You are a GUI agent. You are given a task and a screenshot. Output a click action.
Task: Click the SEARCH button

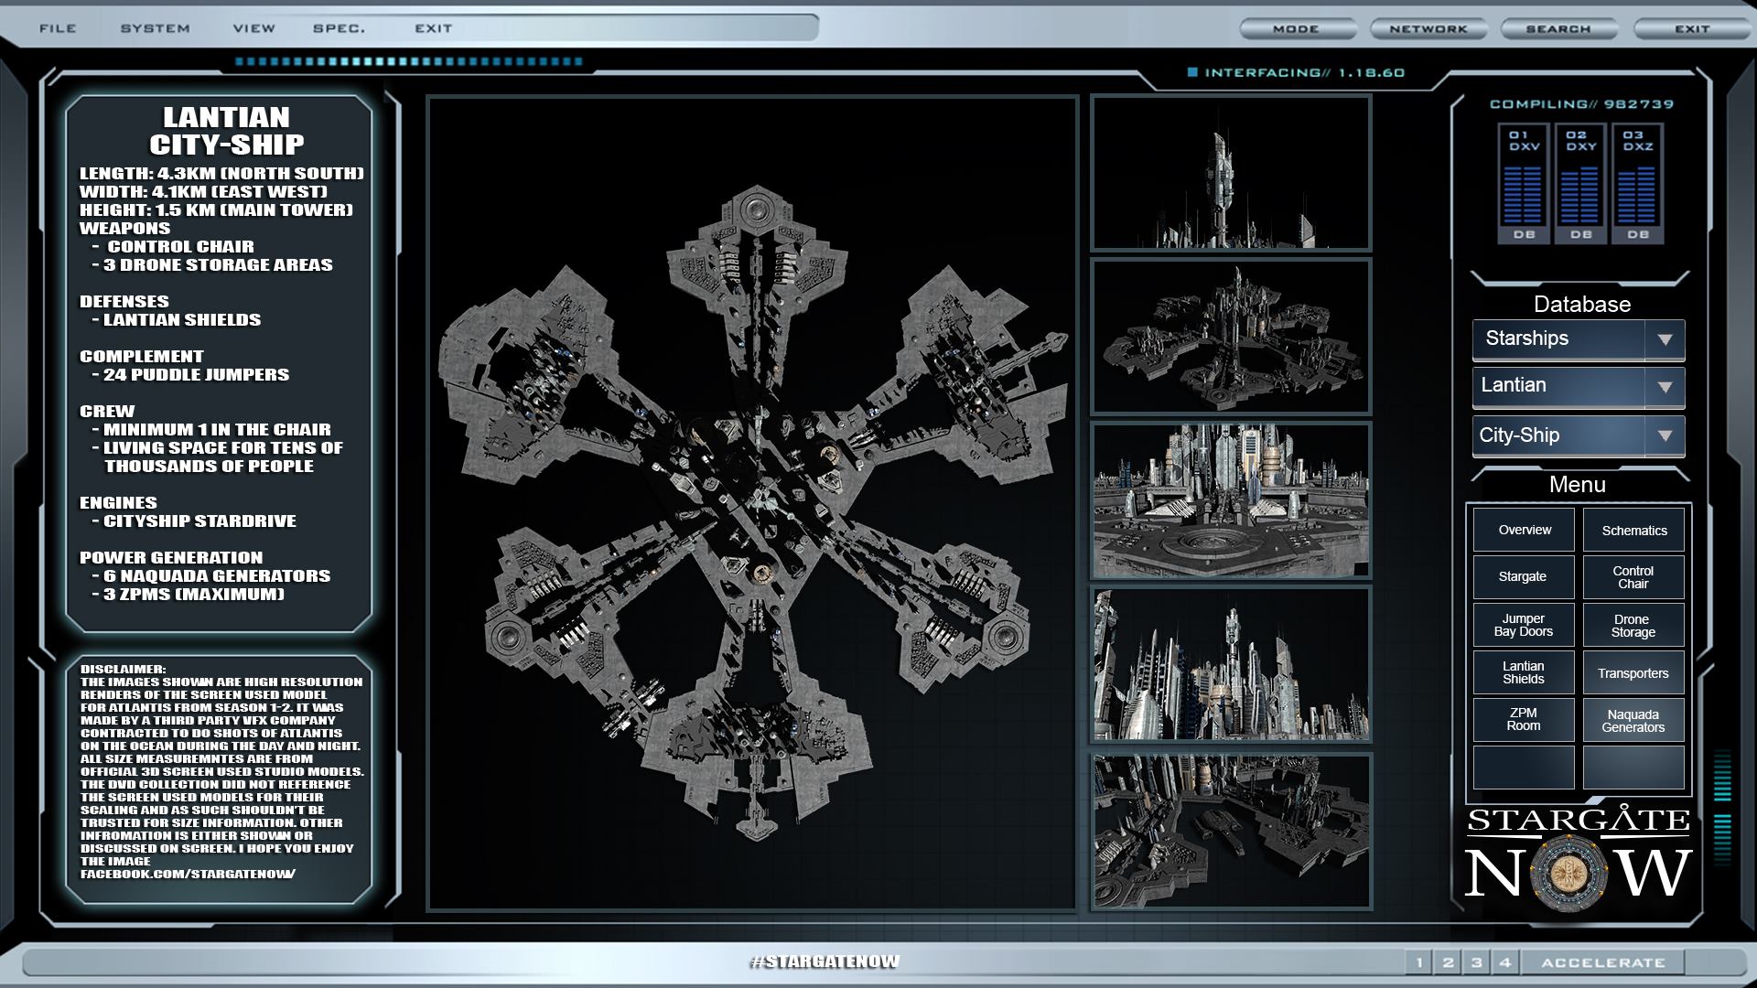[1558, 29]
